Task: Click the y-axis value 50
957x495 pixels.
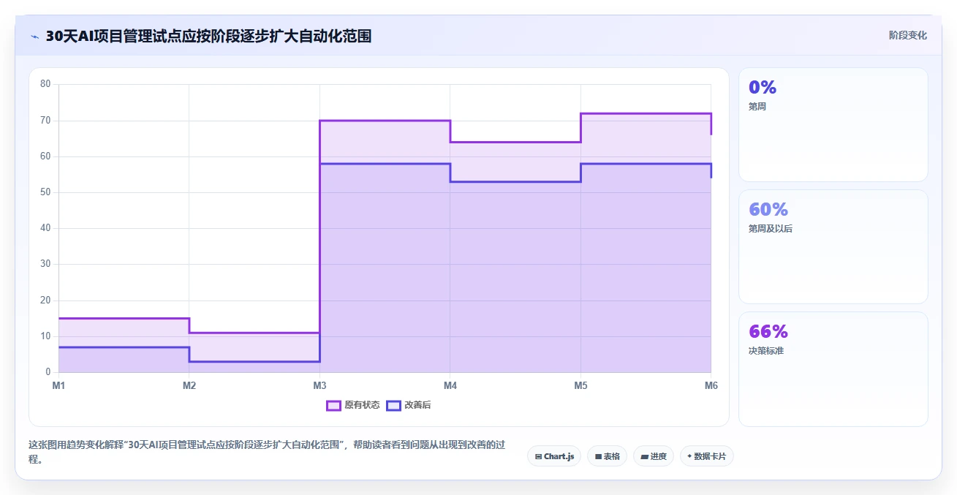Action: coord(45,192)
